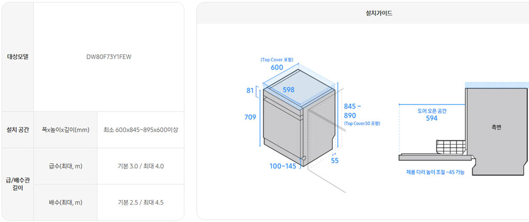
Task: Click the 설치가이드 panel header
Action: pos(363,14)
